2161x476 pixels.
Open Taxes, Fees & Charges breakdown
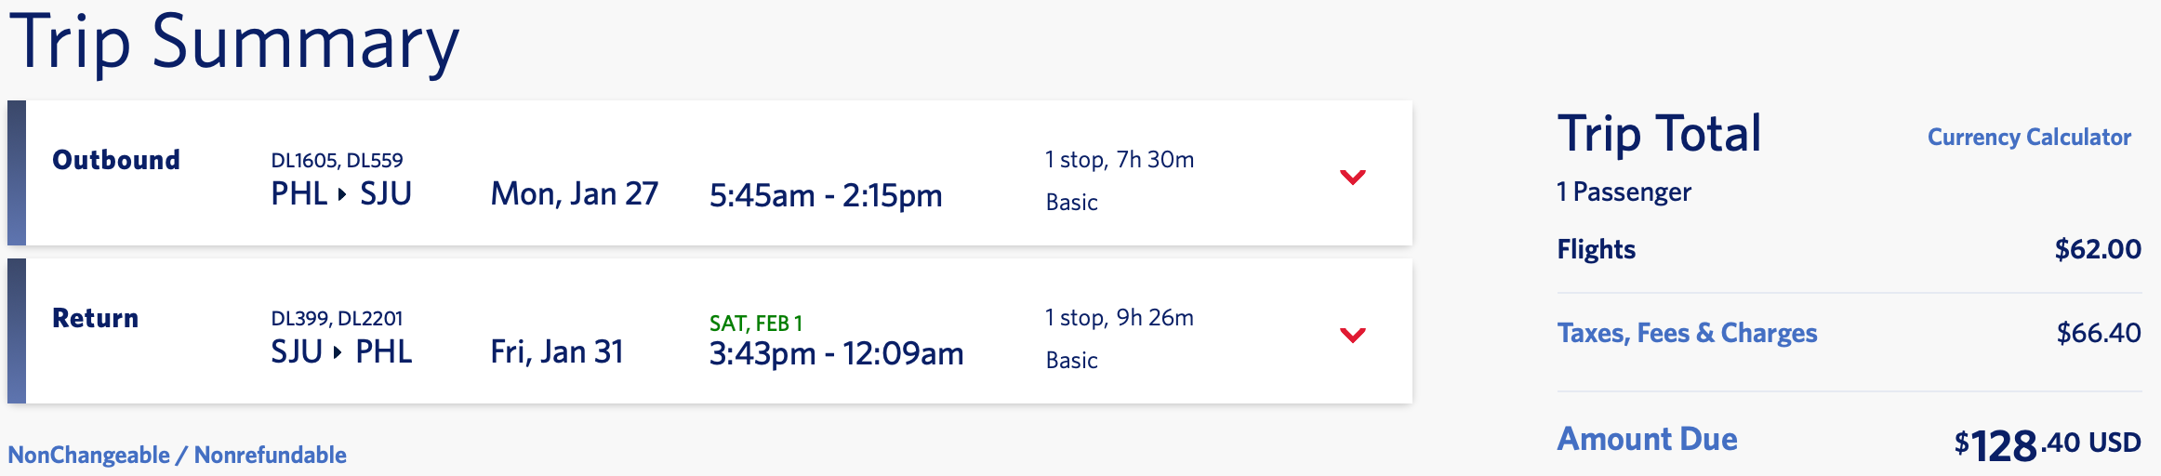(1686, 333)
